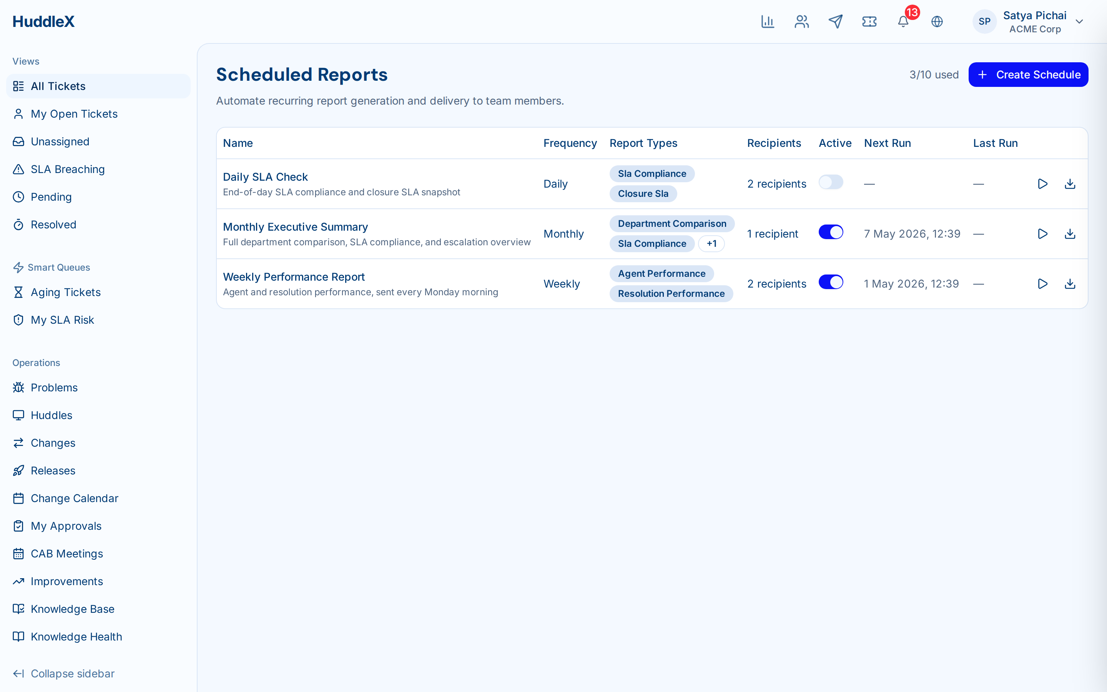
Task: Open the ticket icon in header
Action: coord(869,22)
